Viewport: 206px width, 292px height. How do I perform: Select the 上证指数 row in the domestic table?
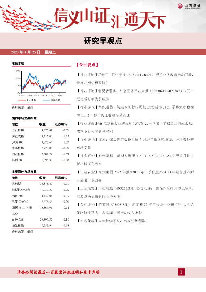(41, 130)
